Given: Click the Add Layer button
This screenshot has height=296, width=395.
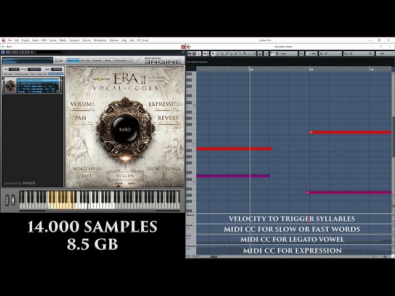Looking at the screenshot, I should [8, 74].
